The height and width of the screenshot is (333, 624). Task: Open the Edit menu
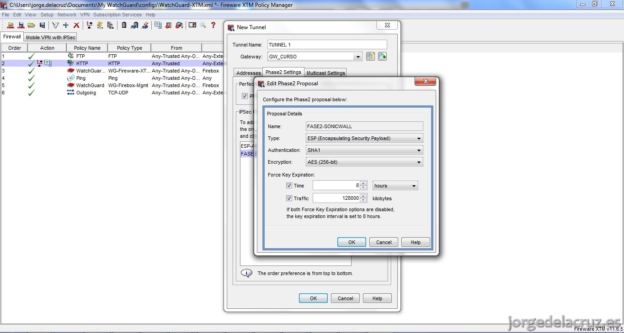17,15
